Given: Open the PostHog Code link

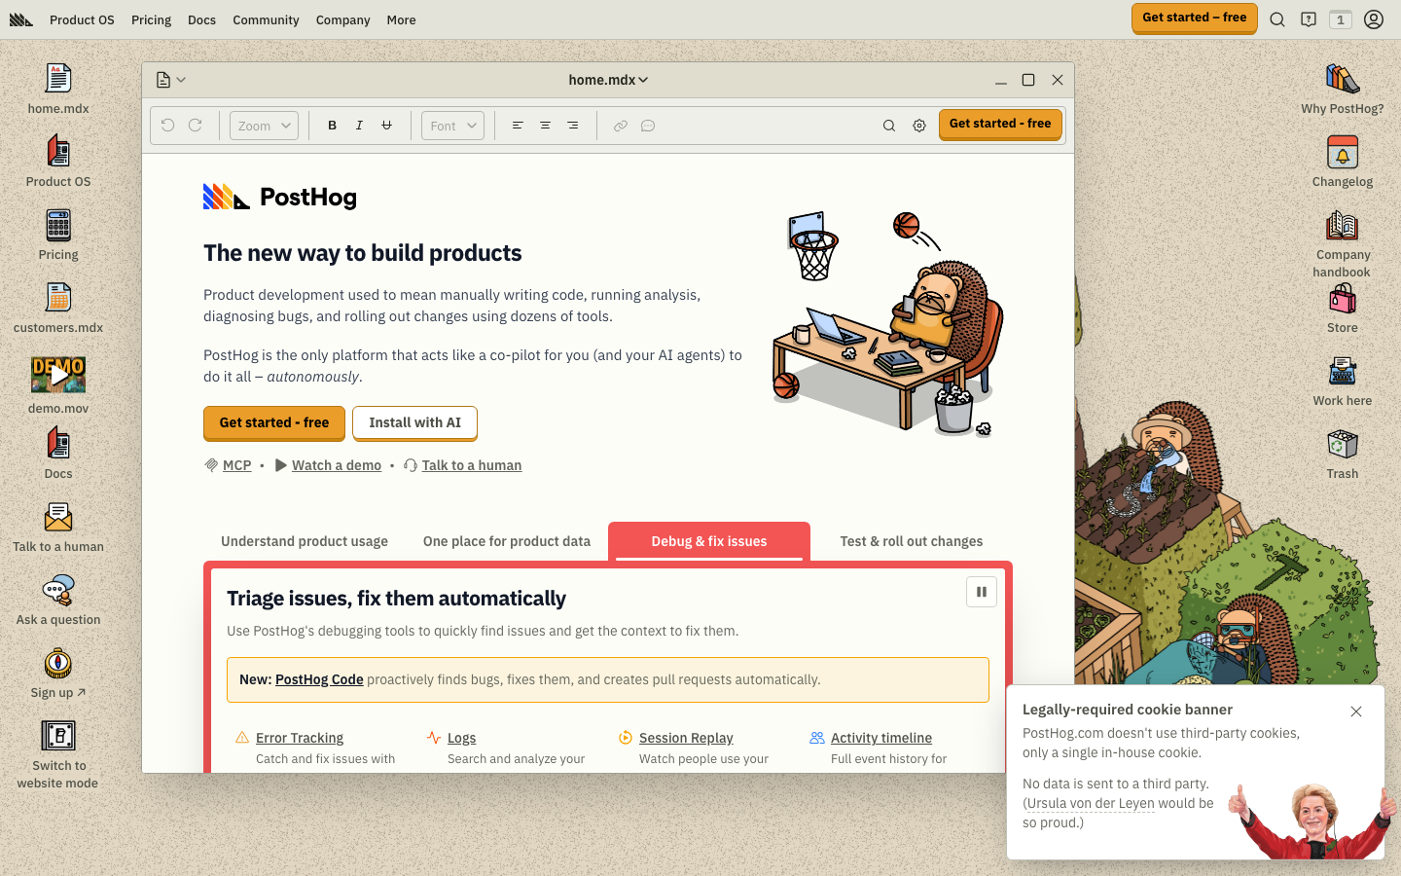Looking at the screenshot, I should [319, 679].
